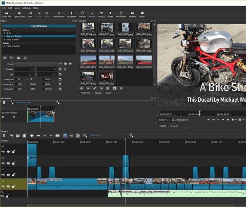Switch to the Source player tab
This screenshot has height=207, width=246.
coord(162,126)
